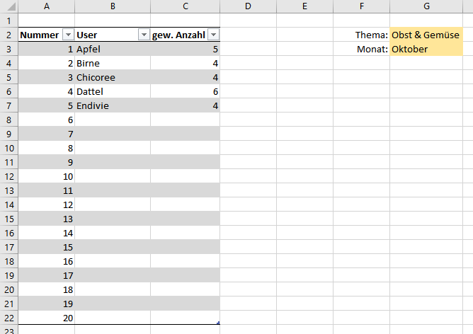This screenshot has width=473, height=334.
Task: Select column A header
Action: coord(46,6)
